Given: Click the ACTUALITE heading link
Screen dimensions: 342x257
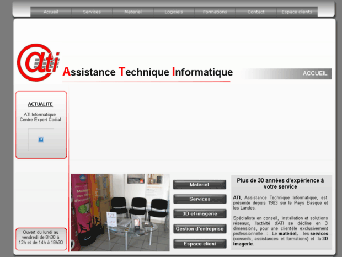Looking at the screenshot, I should click(x=40, y=104).
